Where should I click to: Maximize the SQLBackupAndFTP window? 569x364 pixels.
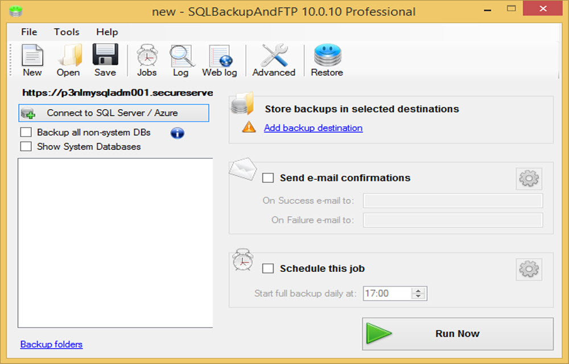pos(512,9)
